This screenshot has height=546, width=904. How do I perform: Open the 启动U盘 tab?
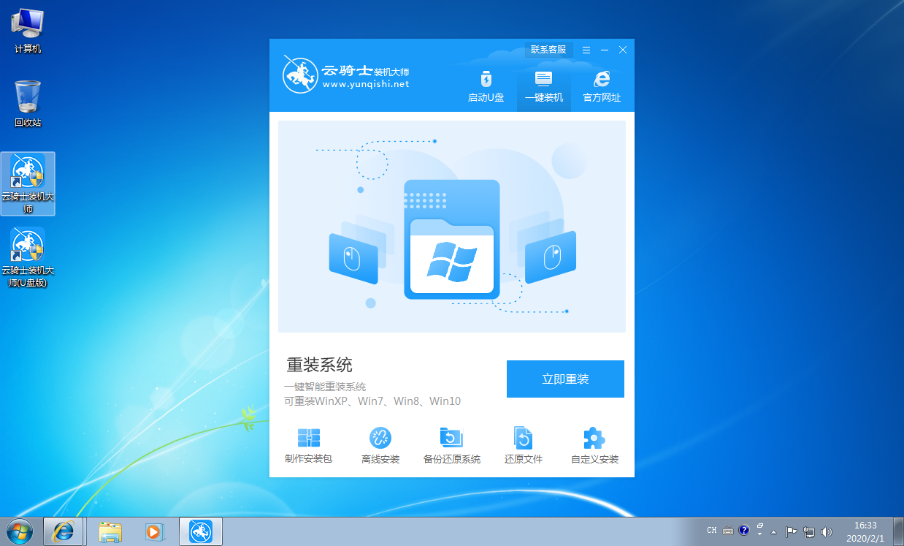click(486, 87)
